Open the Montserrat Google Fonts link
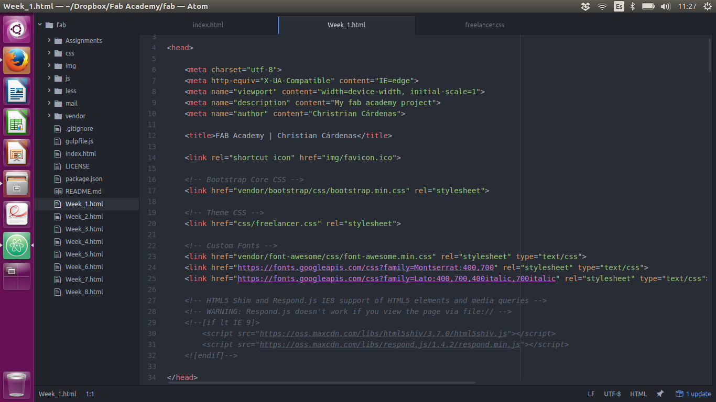 tap(366, 267)
